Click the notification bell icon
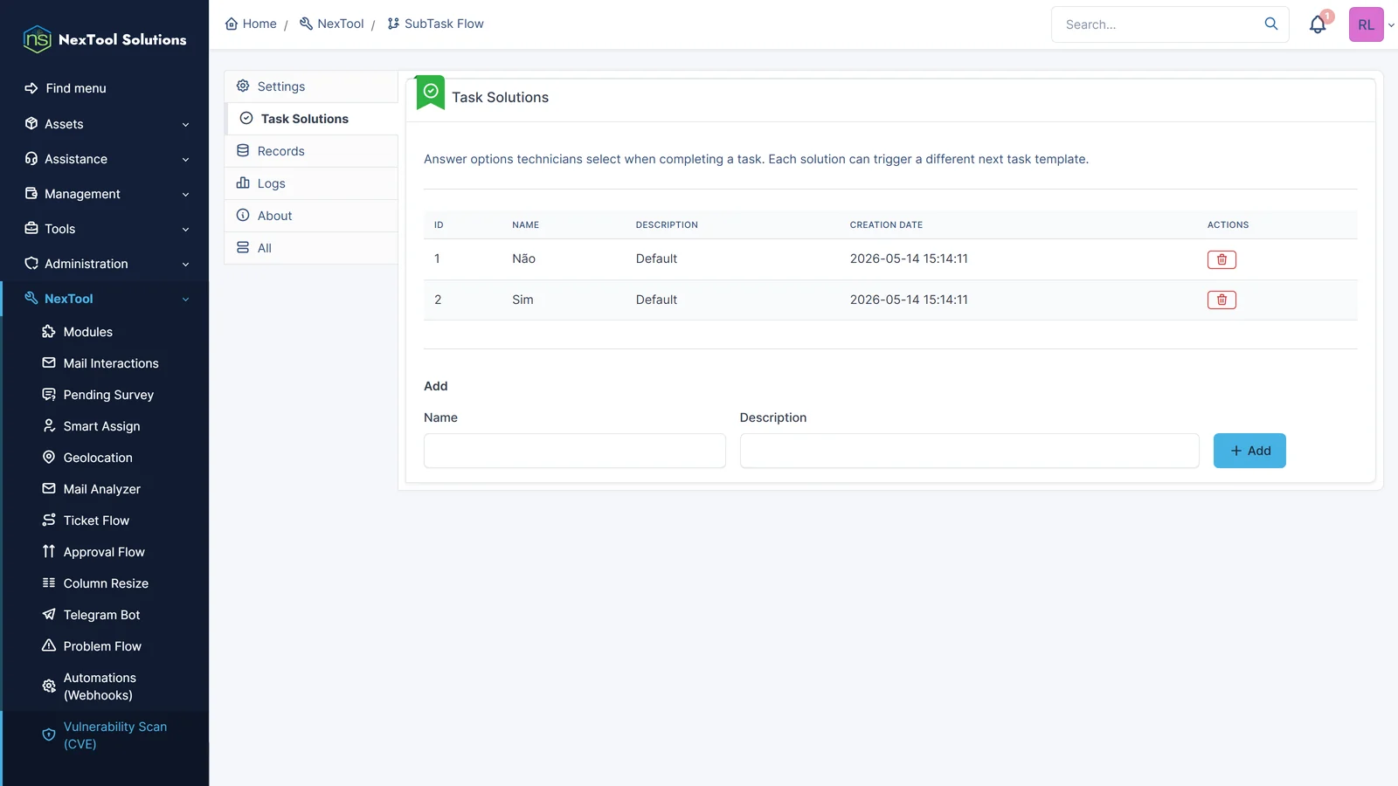 (1318, 24)
